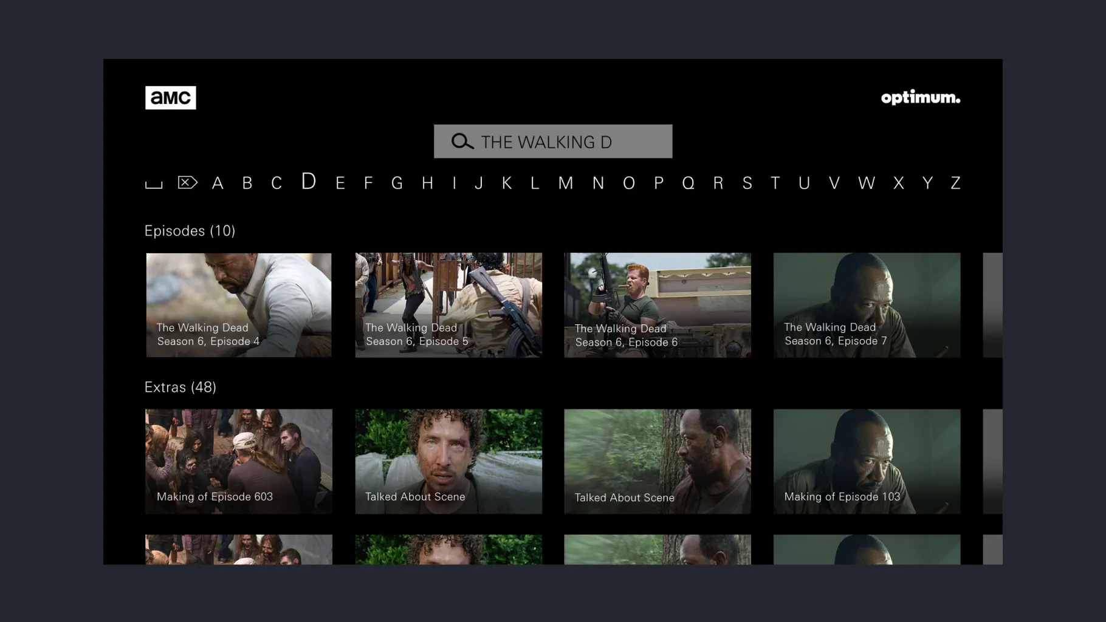Screen dimensions: 1106x622
Task: Click the Episodes (10) heading
Action: 190,231
